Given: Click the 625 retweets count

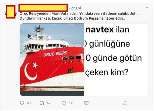Looking at the screenshot, I should (x=50, y=103).
